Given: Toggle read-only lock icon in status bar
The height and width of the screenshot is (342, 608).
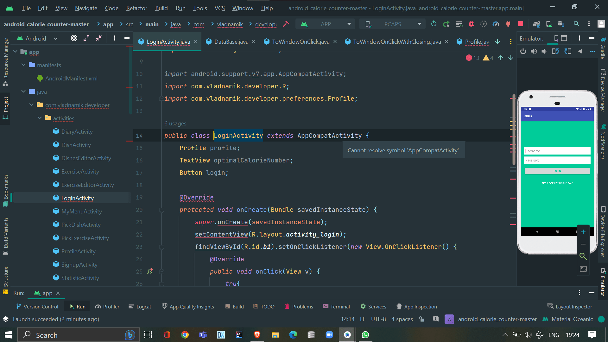Looking at the screenshot, I should tap(421, 319).
